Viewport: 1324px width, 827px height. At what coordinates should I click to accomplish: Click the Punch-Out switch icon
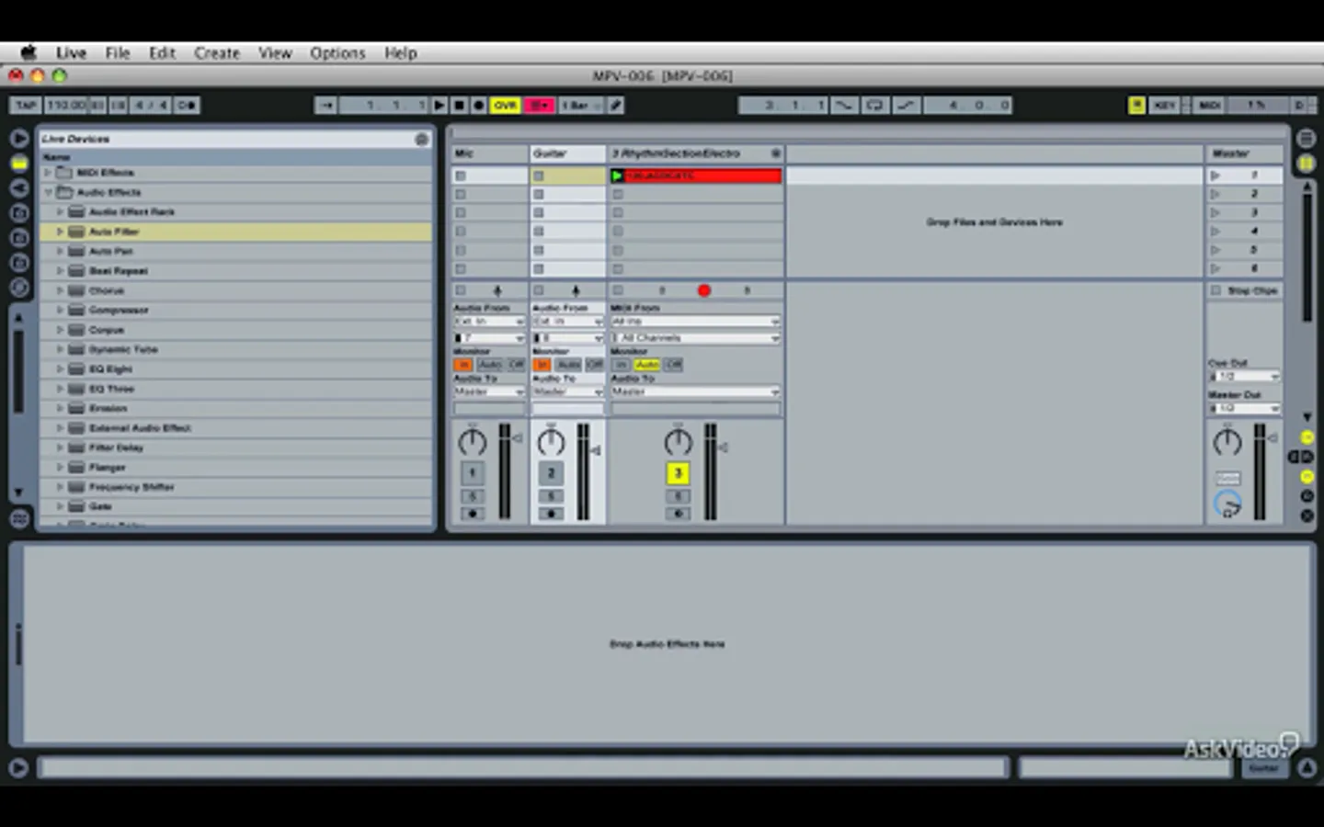(906, 106)
